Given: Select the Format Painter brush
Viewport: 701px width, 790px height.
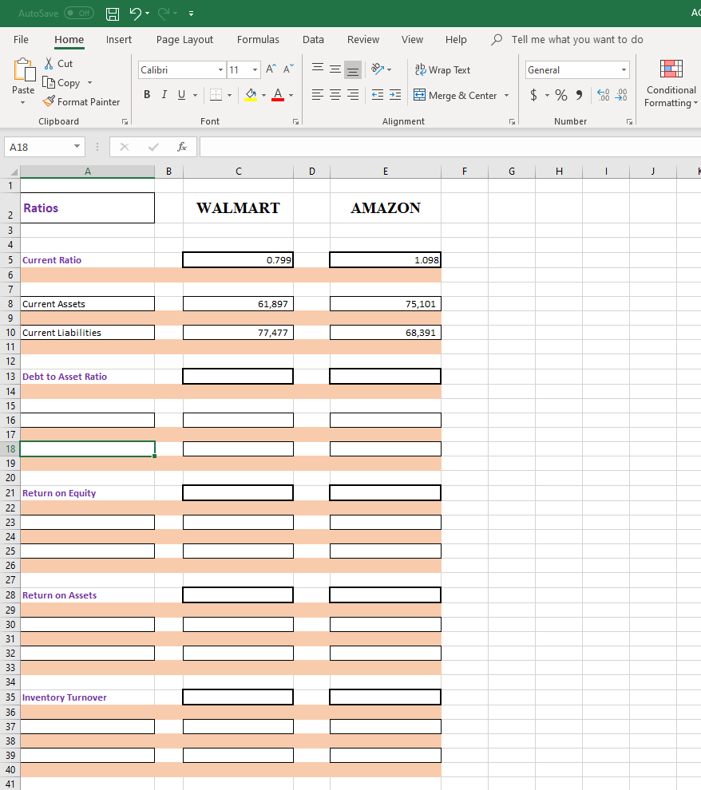Looking at the screenshot, I should [x=81, y=102].
